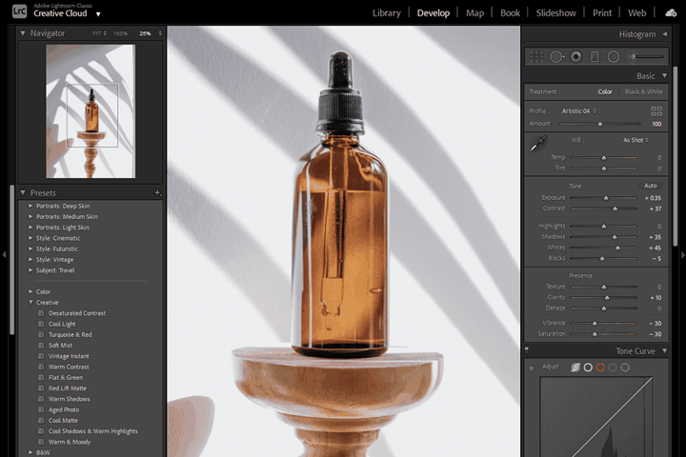Open the Slideshow module
The image size is (686, 457).
[x=555, y=13]
